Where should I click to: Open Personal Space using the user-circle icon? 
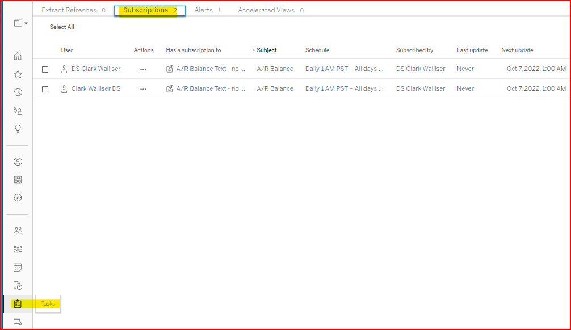tap(18, 162)
